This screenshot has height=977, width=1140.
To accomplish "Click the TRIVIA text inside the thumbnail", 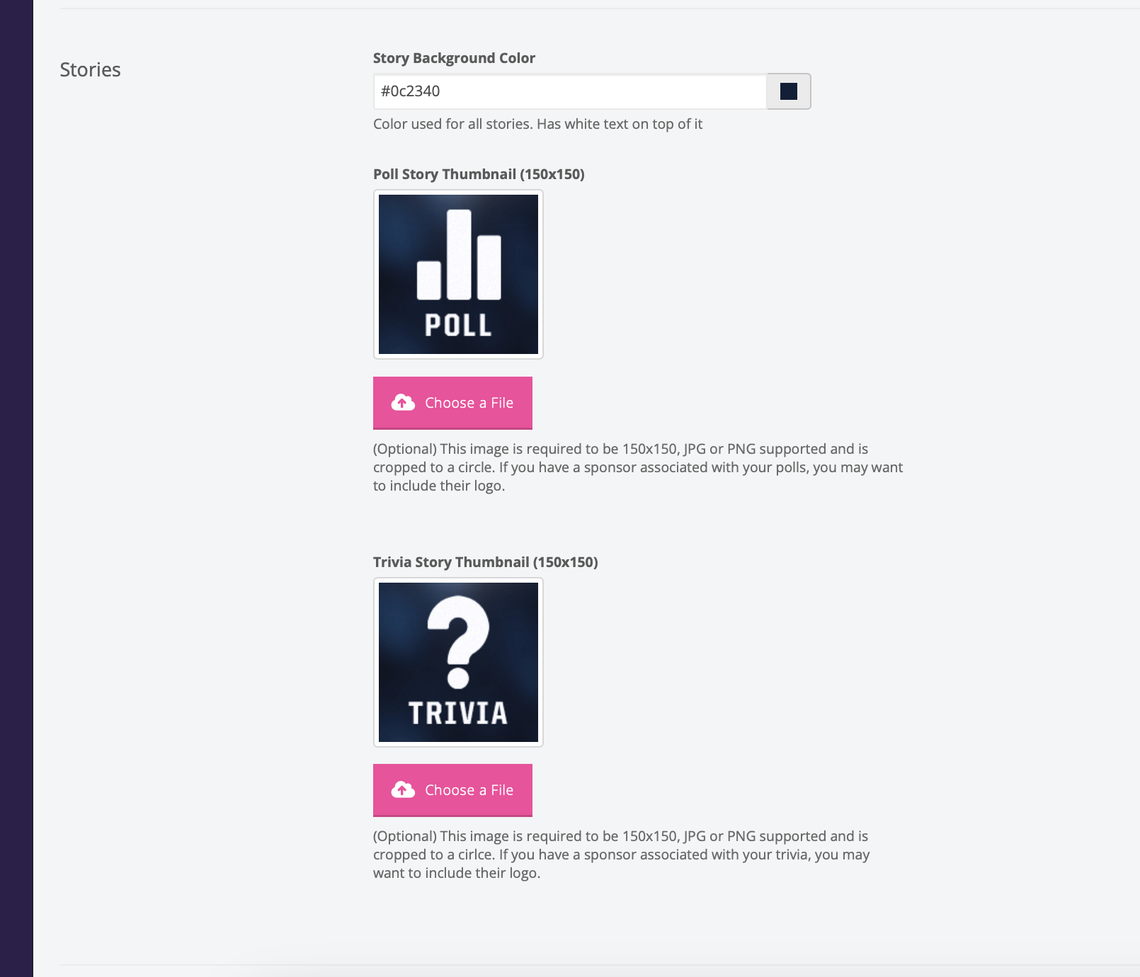I will (x=458, y=714).
